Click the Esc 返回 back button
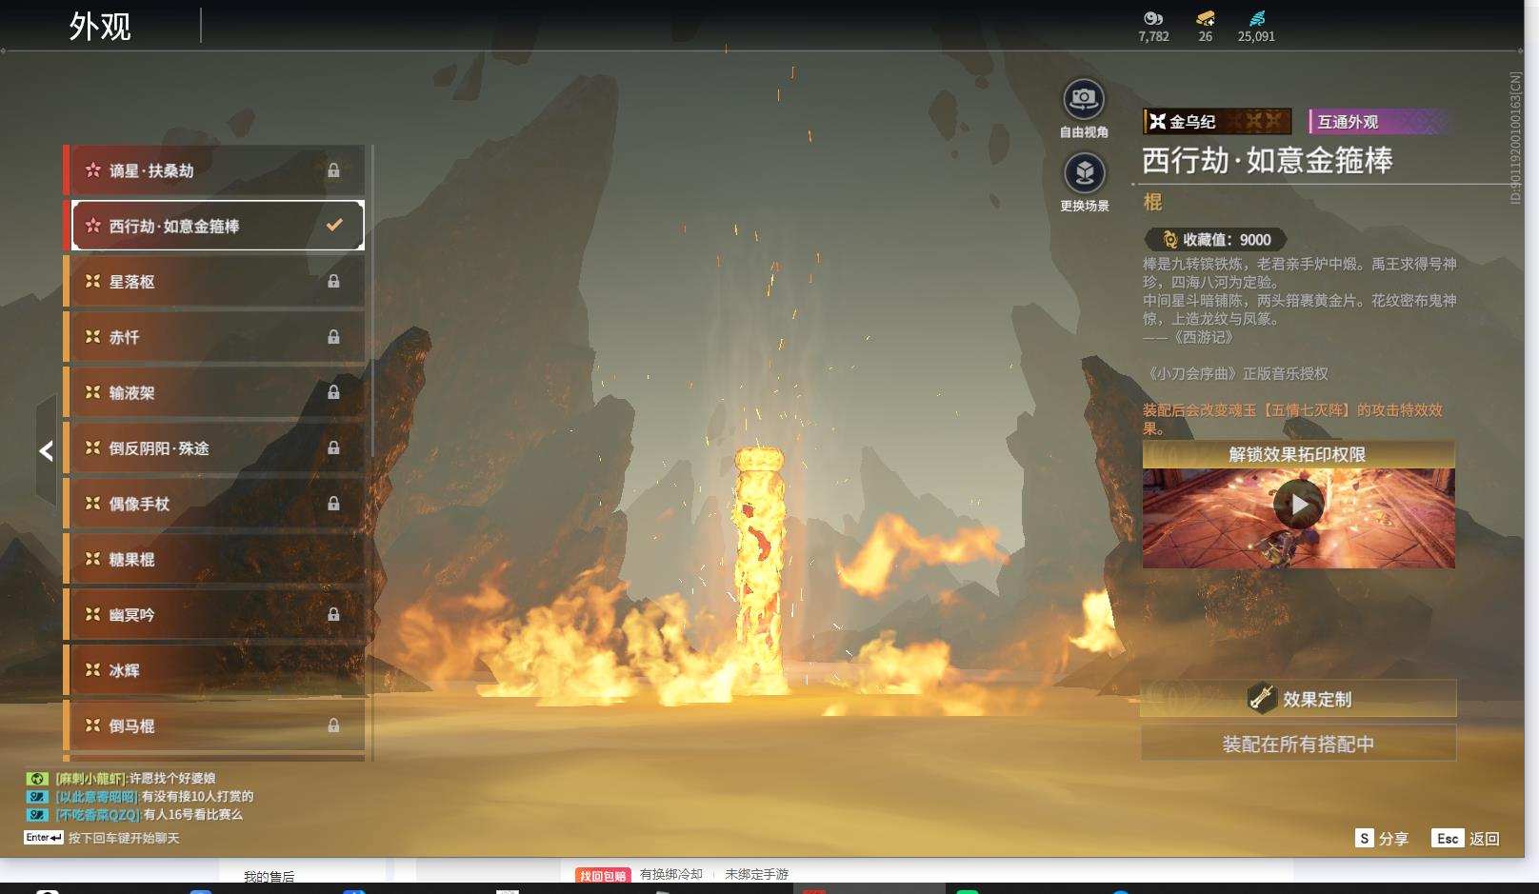Viewport: 1539px width, 894px height. (1466, 839)
